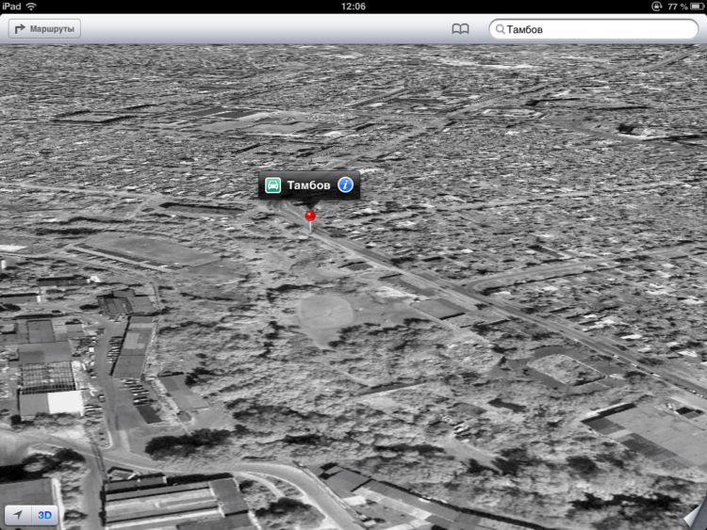Screen dimensions: 707x530
Task: Select the red map pin
Action: [x=310, y=221]
